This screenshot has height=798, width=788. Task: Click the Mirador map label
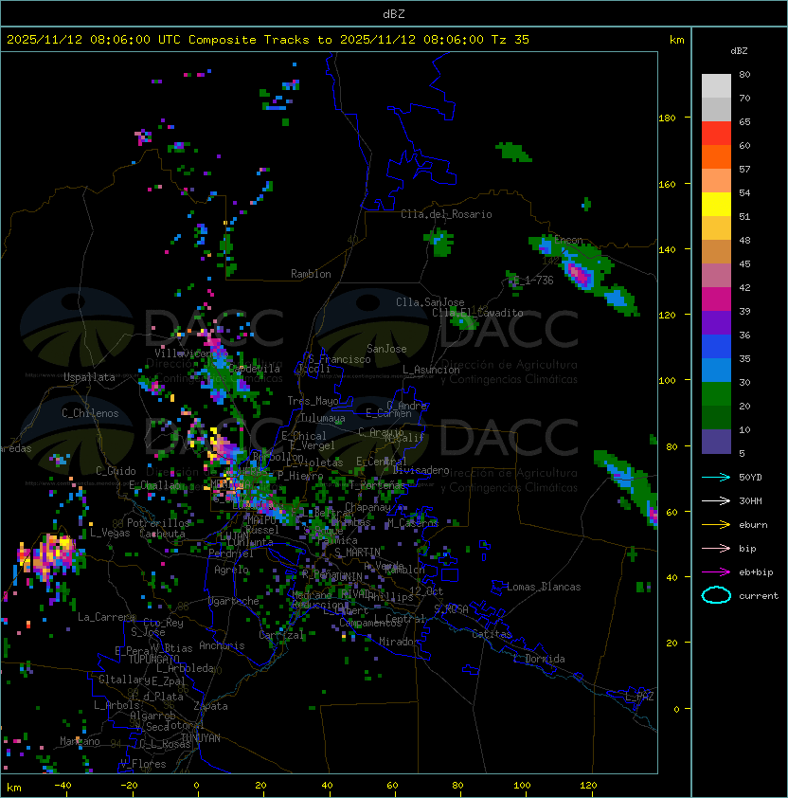pos(399,642)
